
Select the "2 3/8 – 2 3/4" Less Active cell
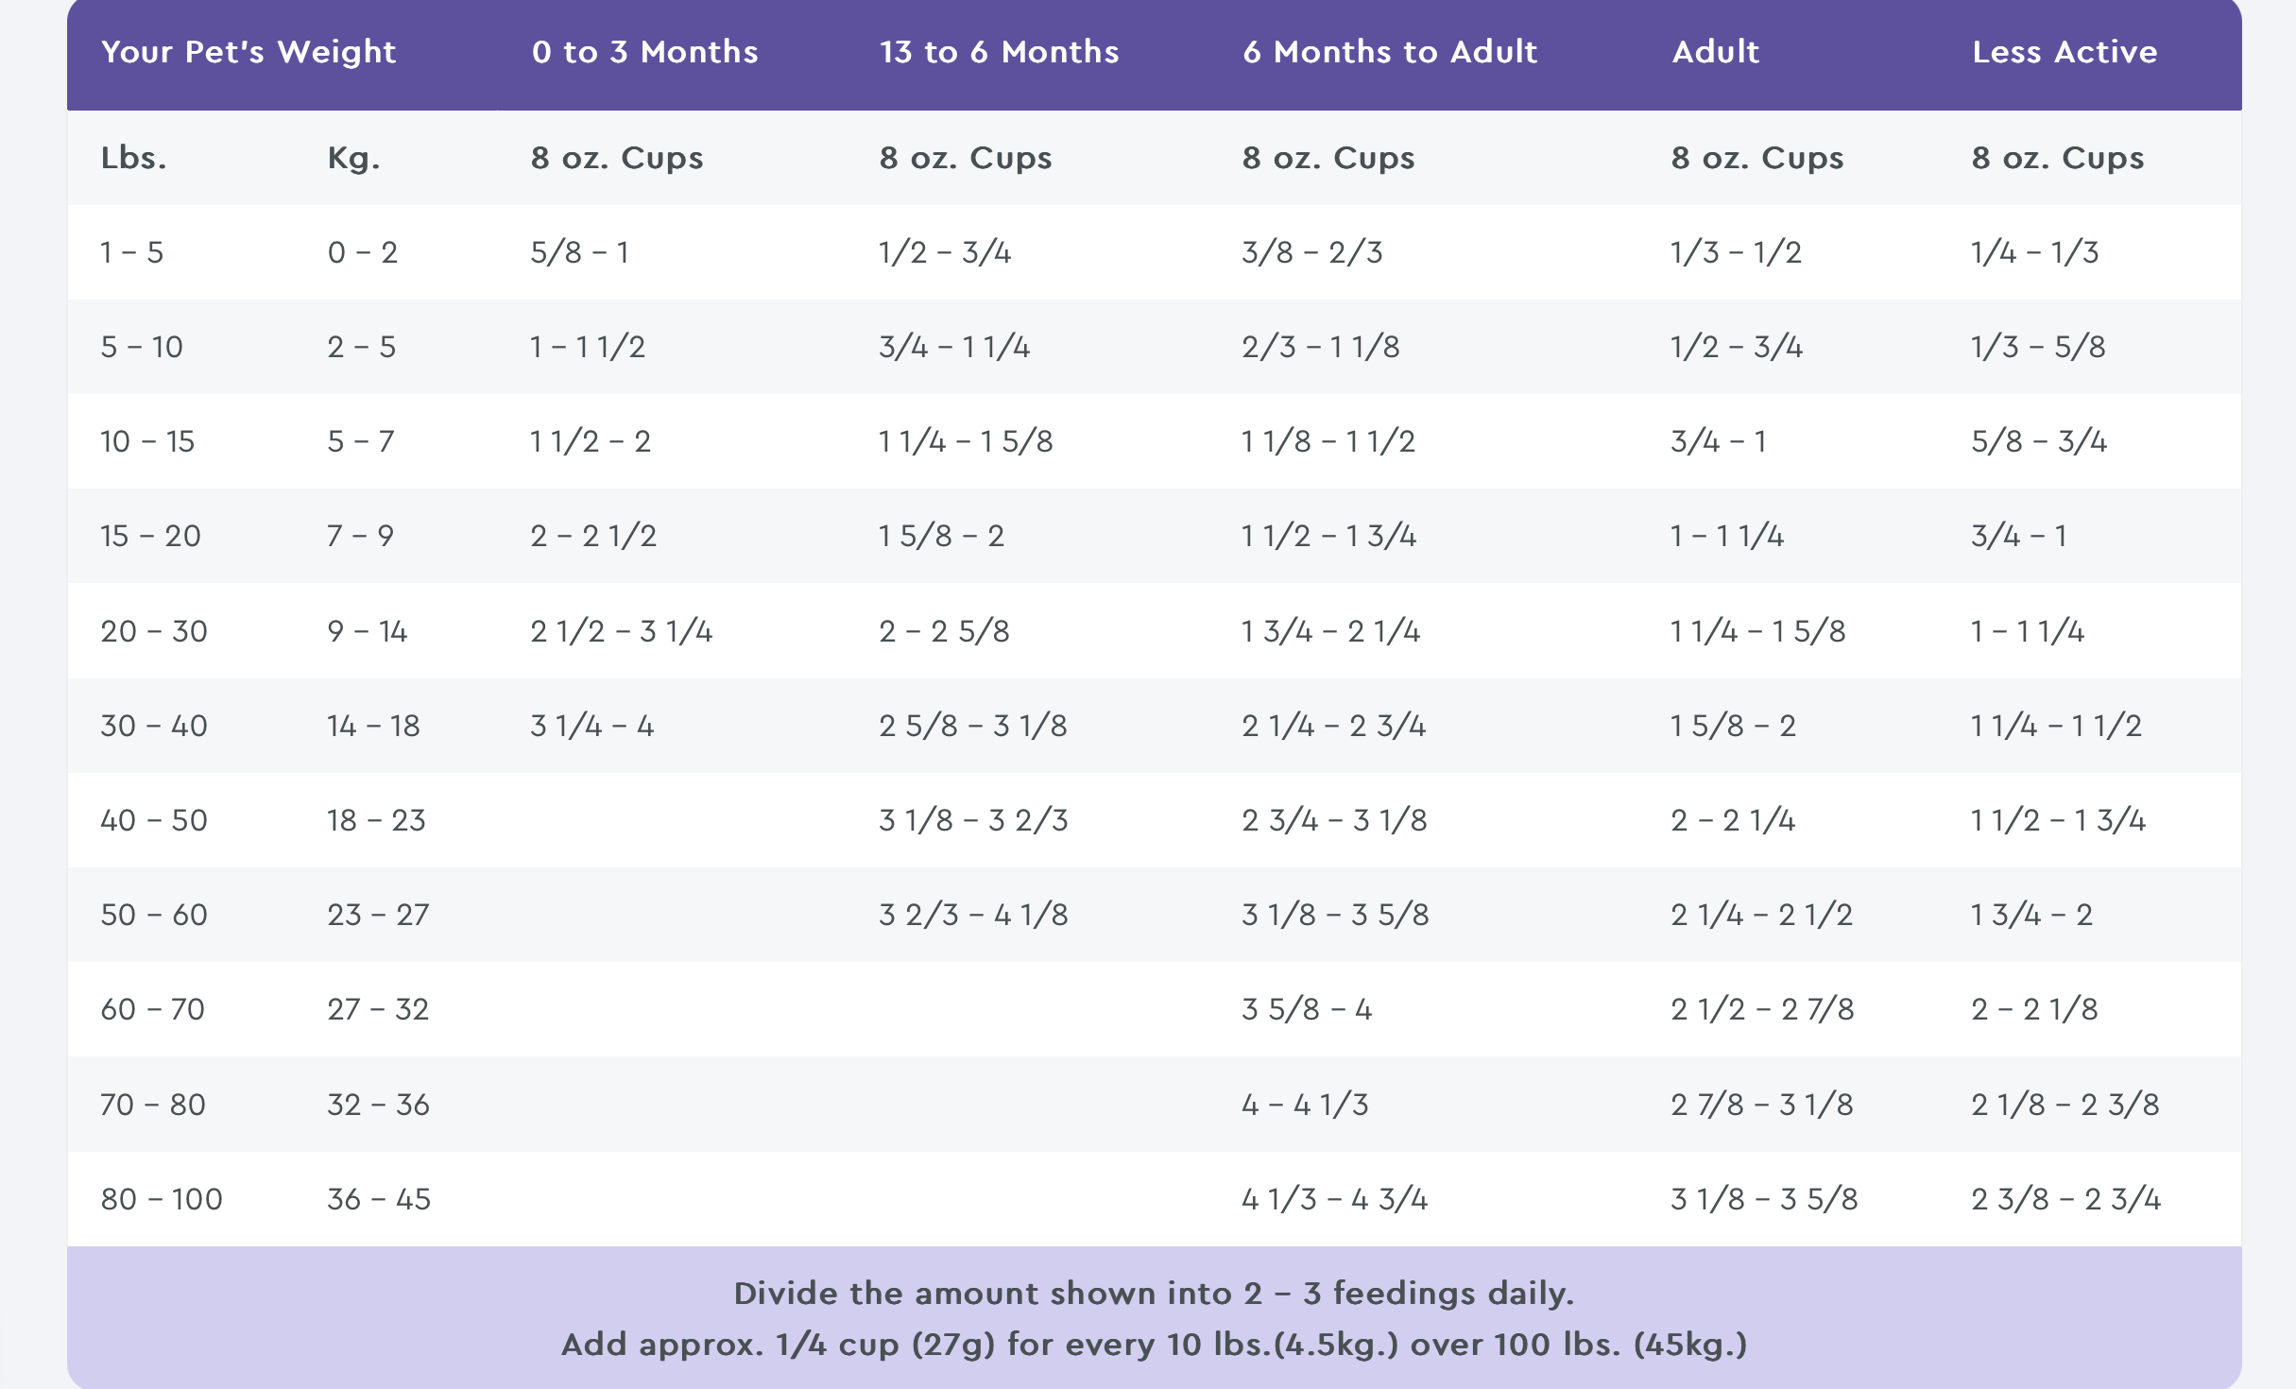pos(2065,1199)
